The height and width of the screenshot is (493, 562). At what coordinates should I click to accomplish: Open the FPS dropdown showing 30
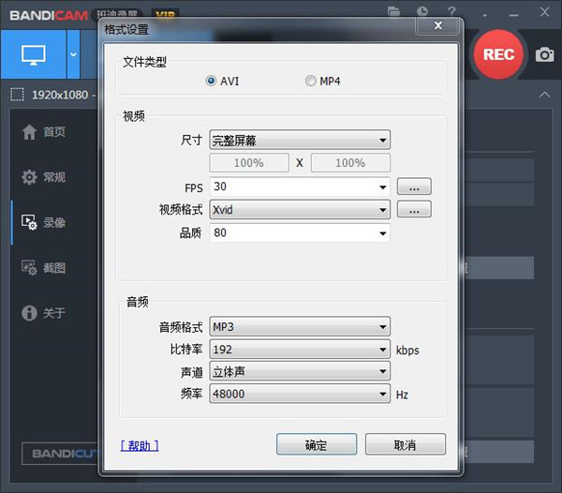(x=300, y=187)
